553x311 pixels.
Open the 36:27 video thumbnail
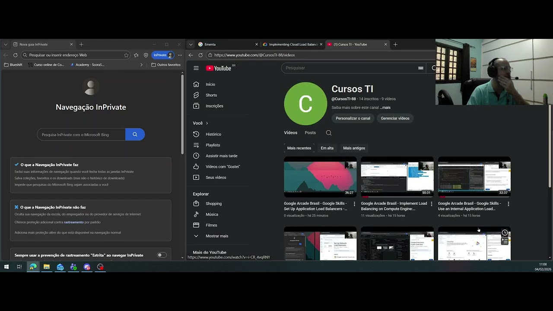point(320,177)
